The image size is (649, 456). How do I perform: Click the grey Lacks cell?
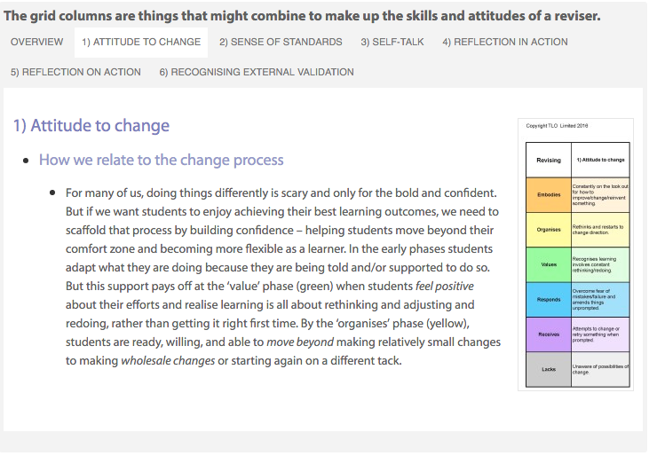(549, 369)
